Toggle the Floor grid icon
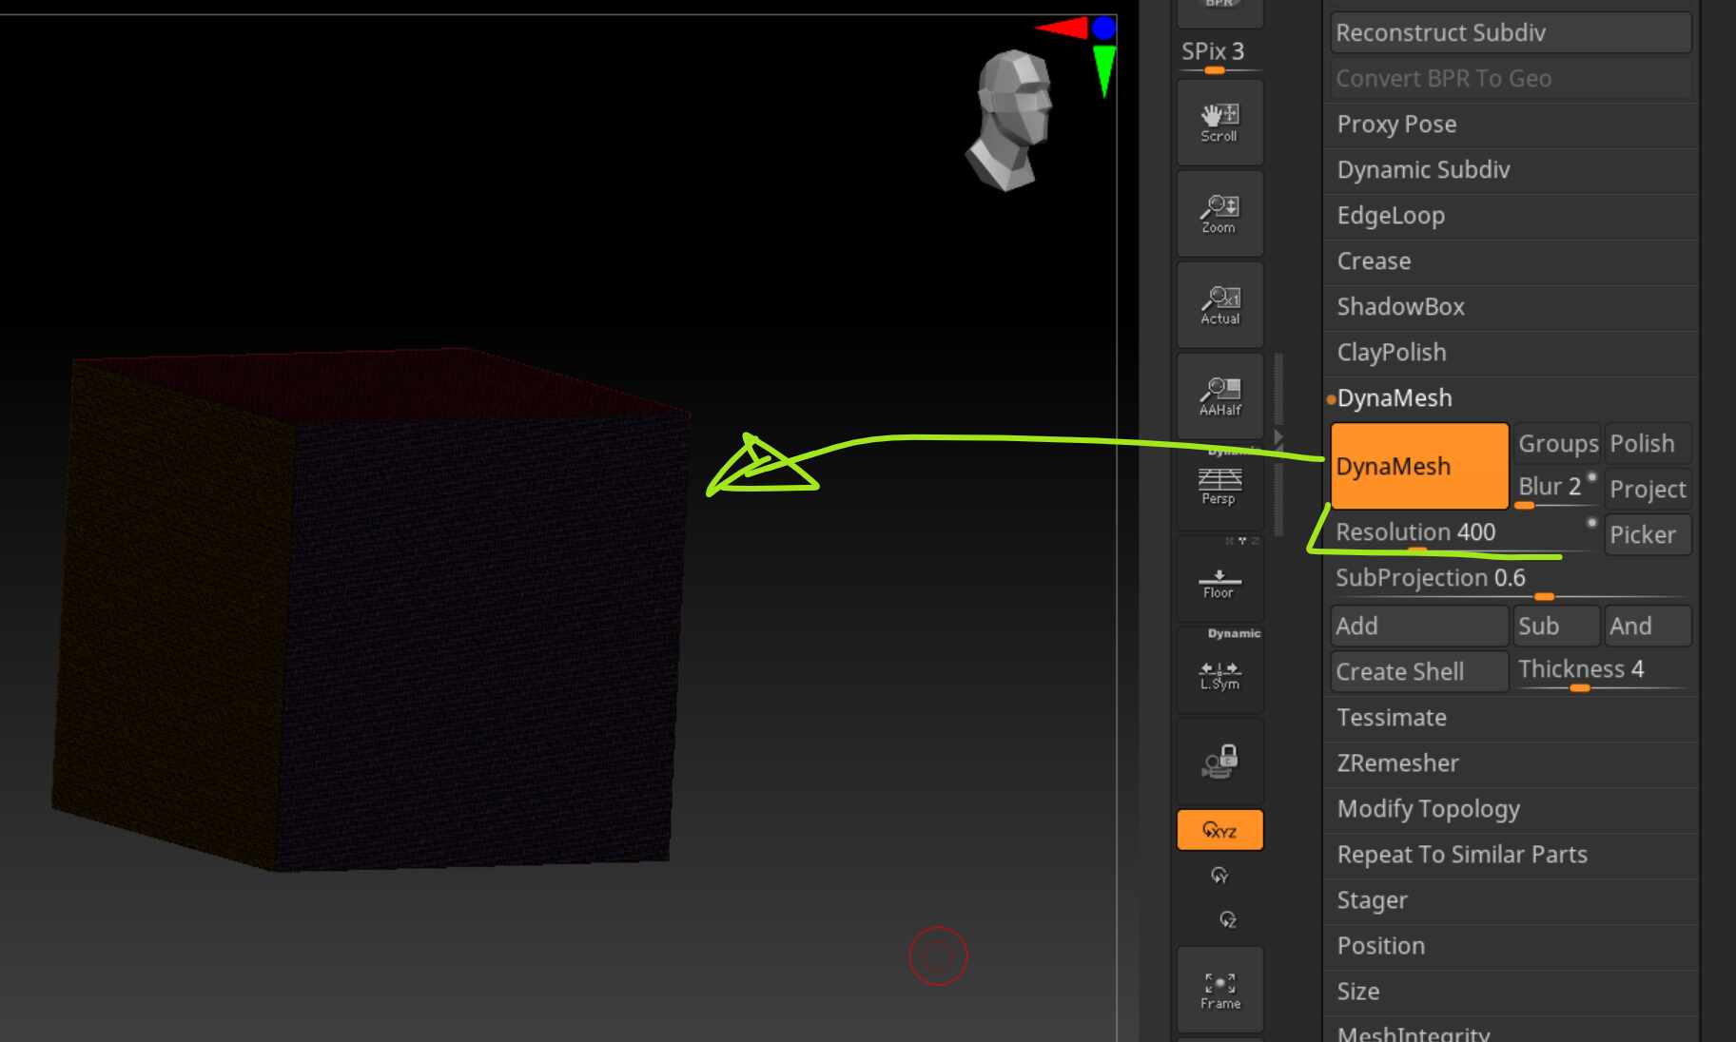 [1219, 579]
